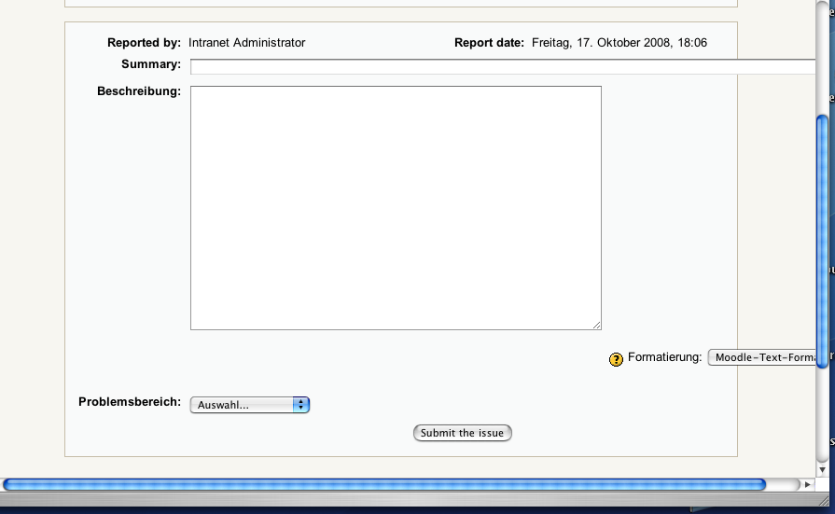The width and height of the screenshot is (835, 514).
Task: Click the window resize corner grip
Action: [825, 500]
